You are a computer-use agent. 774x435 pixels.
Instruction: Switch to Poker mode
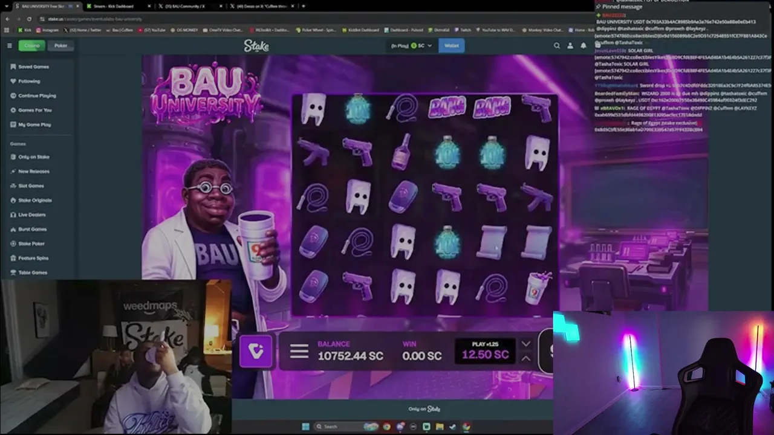tap(61, 46)
